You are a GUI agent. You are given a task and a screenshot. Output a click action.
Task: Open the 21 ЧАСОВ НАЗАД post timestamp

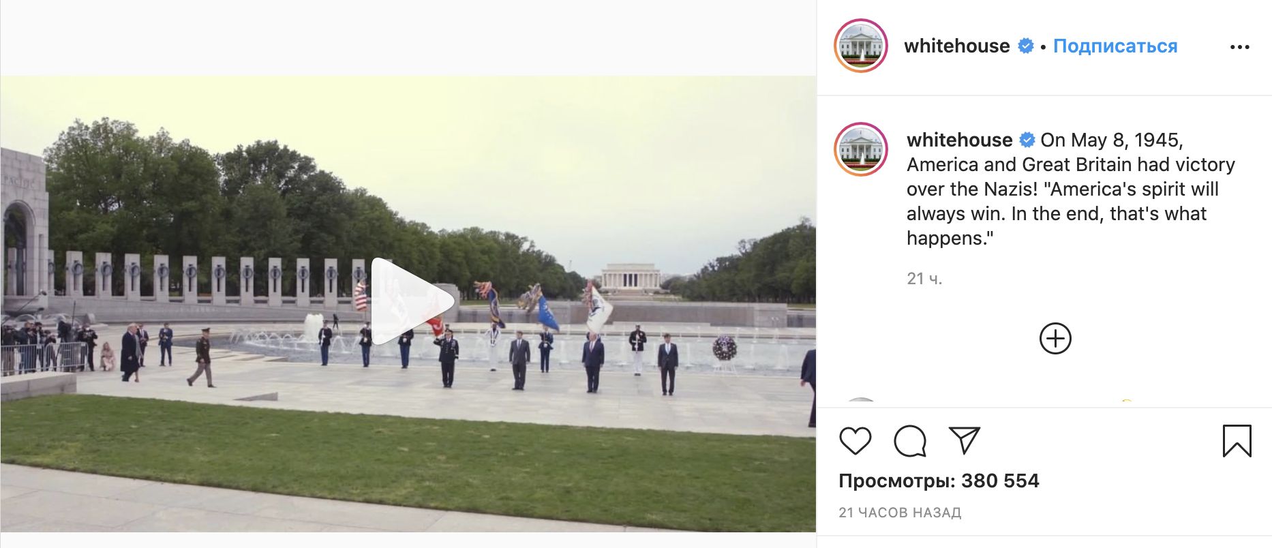click(x=900, y=513)
